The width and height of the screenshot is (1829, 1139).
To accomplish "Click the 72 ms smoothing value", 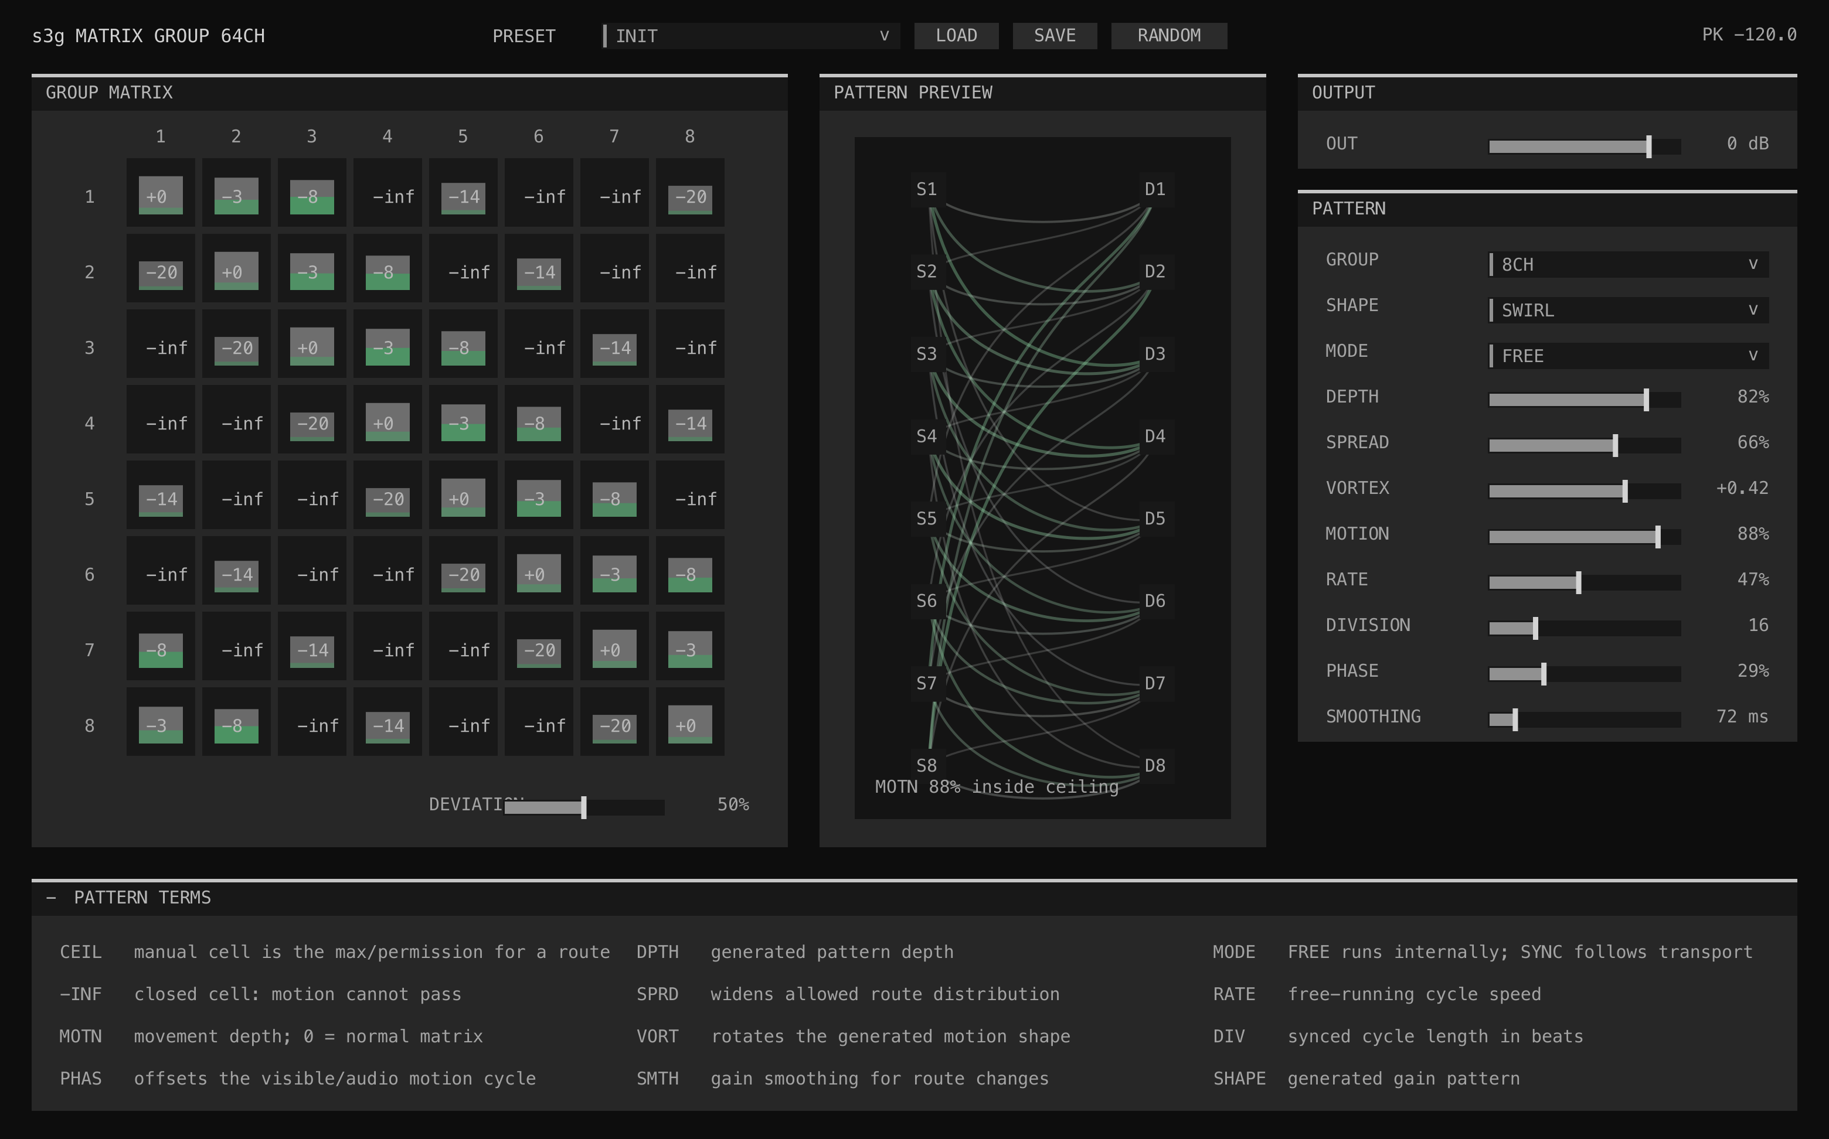I will pyautogui.click(x=1742, y=717).
